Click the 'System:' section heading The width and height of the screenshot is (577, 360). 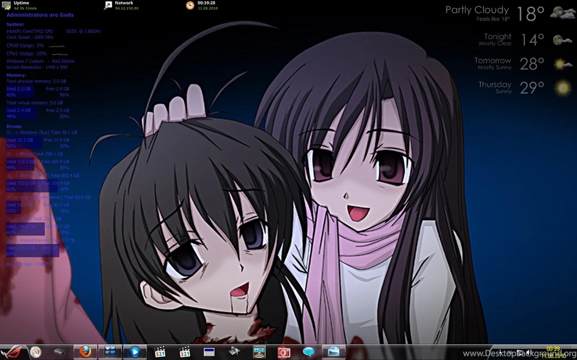tap(15, 25)
